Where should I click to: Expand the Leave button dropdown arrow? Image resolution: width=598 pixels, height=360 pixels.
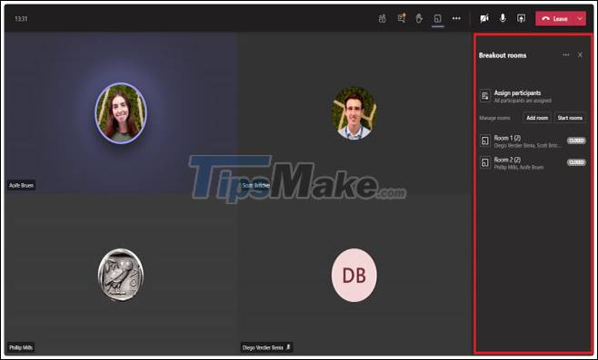pyautogui.click(x=580, y=19)
